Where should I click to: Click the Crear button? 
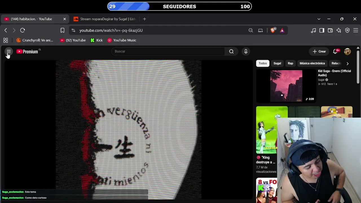[x=319, y=52]
